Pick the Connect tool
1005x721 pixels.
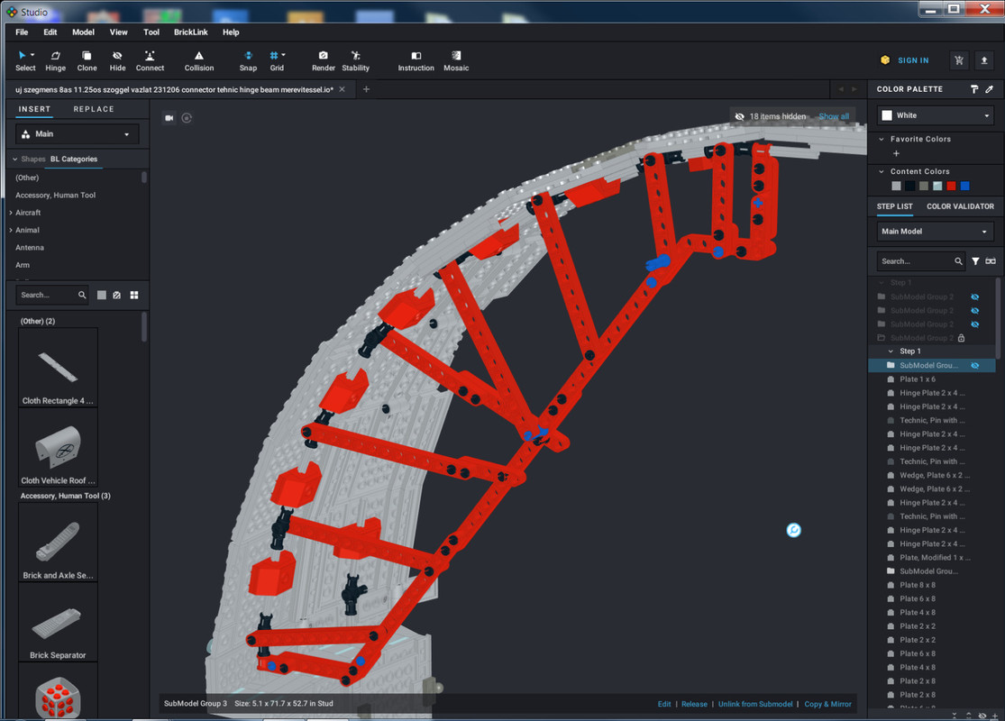point(150,60)
